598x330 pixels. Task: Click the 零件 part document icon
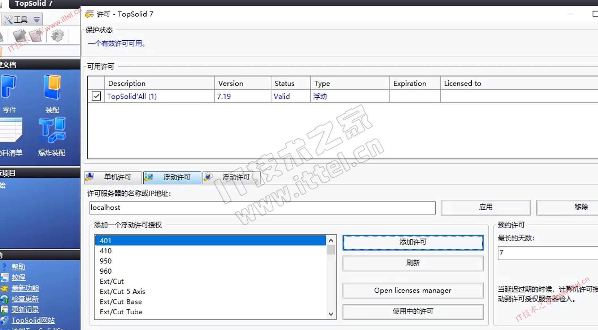coord(9,87)
